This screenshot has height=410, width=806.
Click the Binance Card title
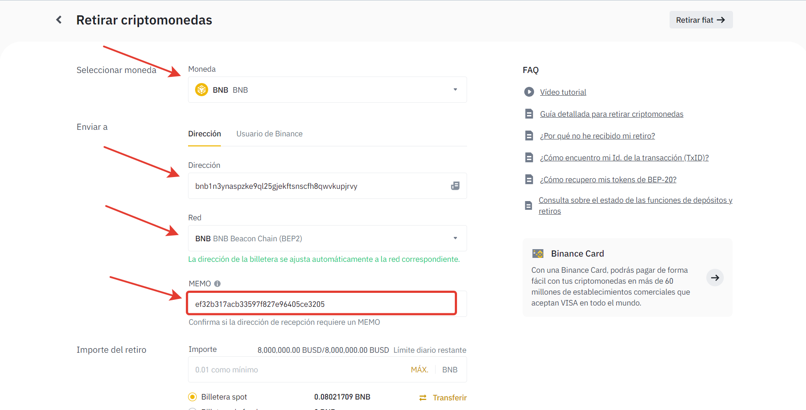[x=577, y=254]
